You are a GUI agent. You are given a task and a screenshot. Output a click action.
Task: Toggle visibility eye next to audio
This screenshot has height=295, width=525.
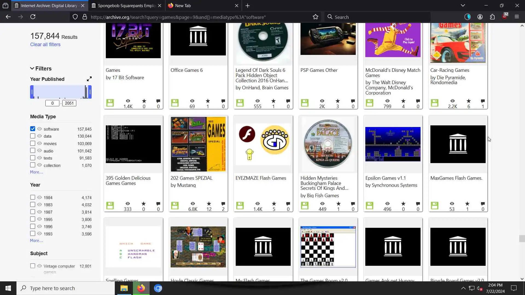tap(39, 151)
